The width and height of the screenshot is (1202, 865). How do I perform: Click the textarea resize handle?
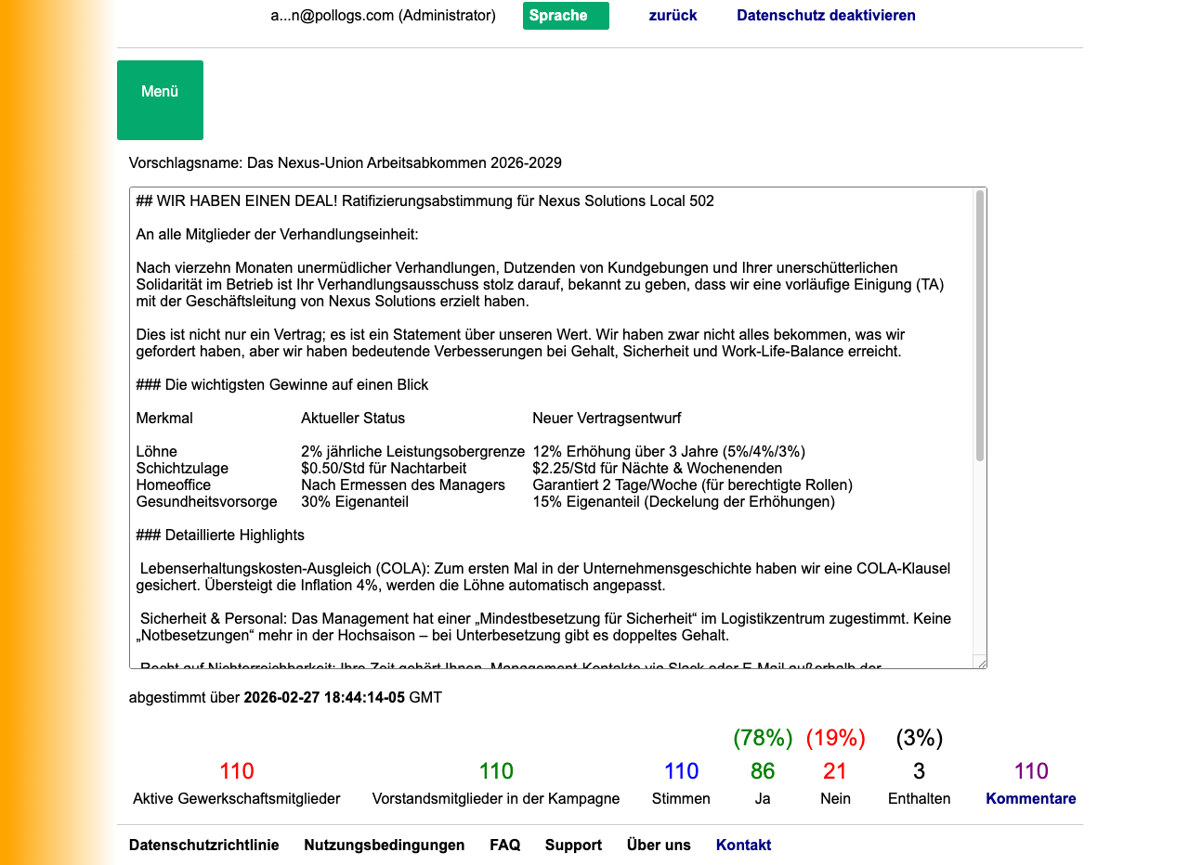982,663
